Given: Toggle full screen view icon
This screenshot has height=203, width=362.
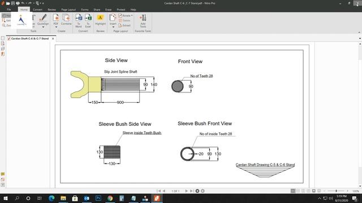Looking at the screenshot, I should tap(314, 191).
